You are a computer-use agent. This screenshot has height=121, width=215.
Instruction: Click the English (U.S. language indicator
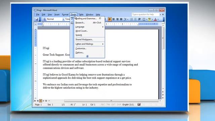pos(128,105)
